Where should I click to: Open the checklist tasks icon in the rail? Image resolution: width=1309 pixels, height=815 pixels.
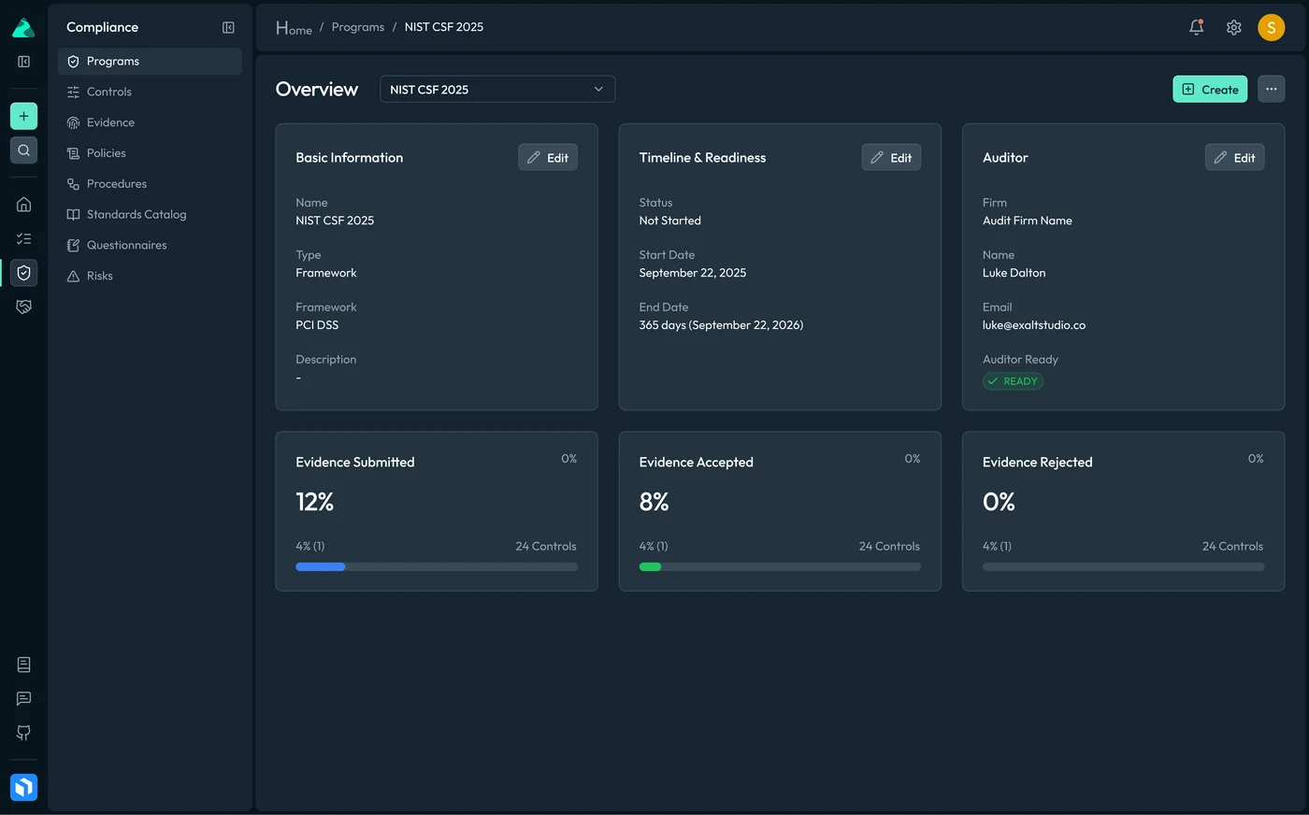coord(23,238)
